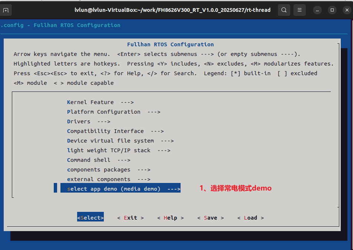The height and width of the screenshot is (250, 353).
Task: Open select app demo (media demo) entry
Action: pos(121,188)
